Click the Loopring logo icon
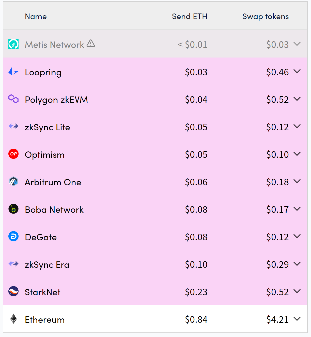This screenshot has height=337, width=311. pos(13,72)
